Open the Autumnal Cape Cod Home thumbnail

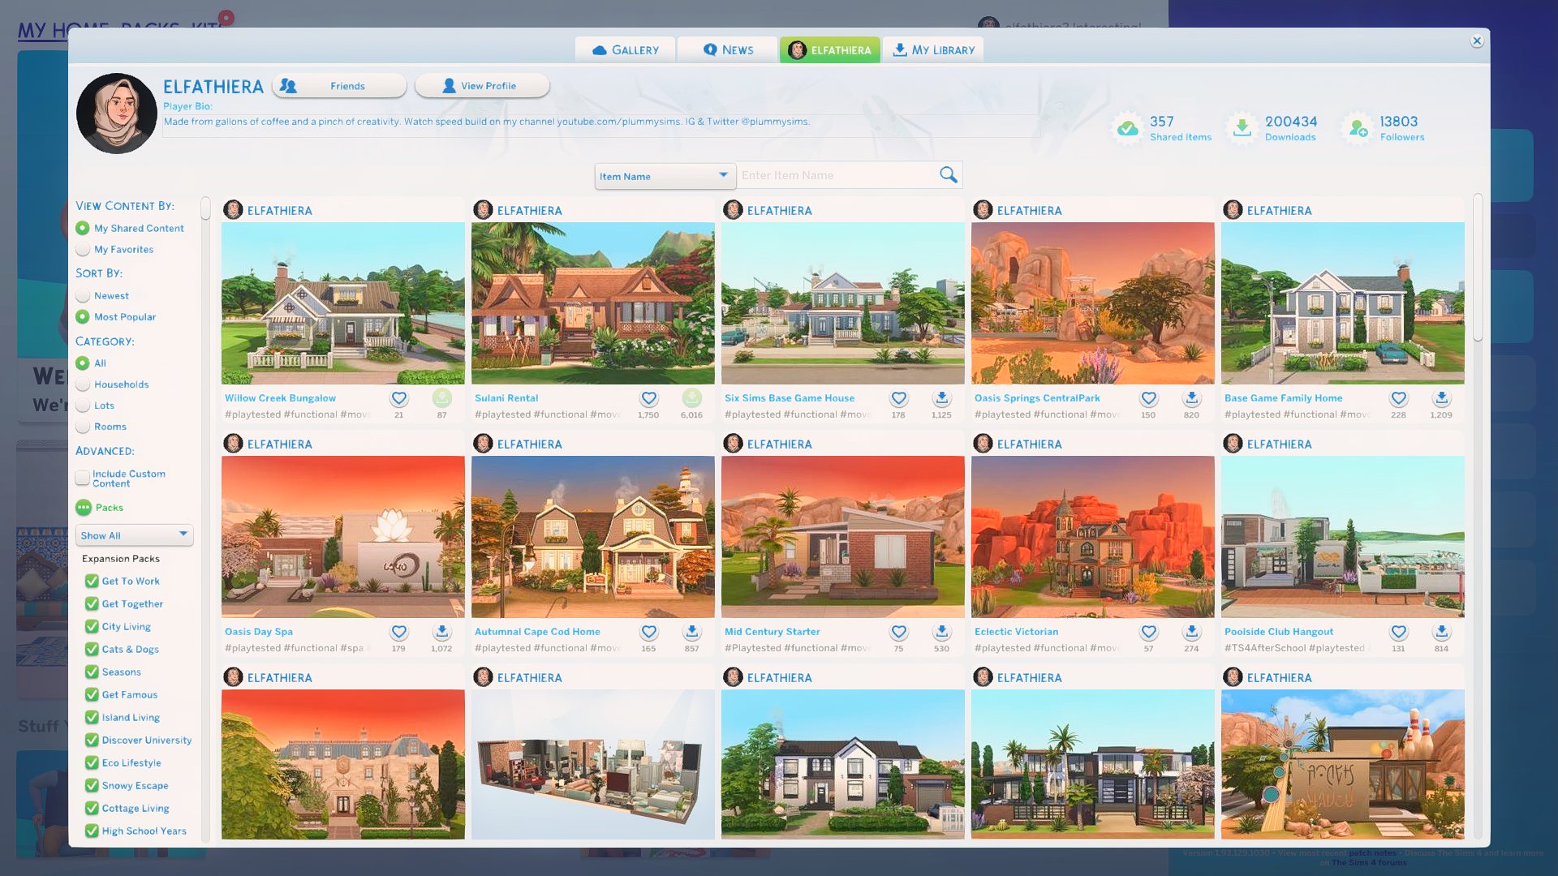click(593, 537)
